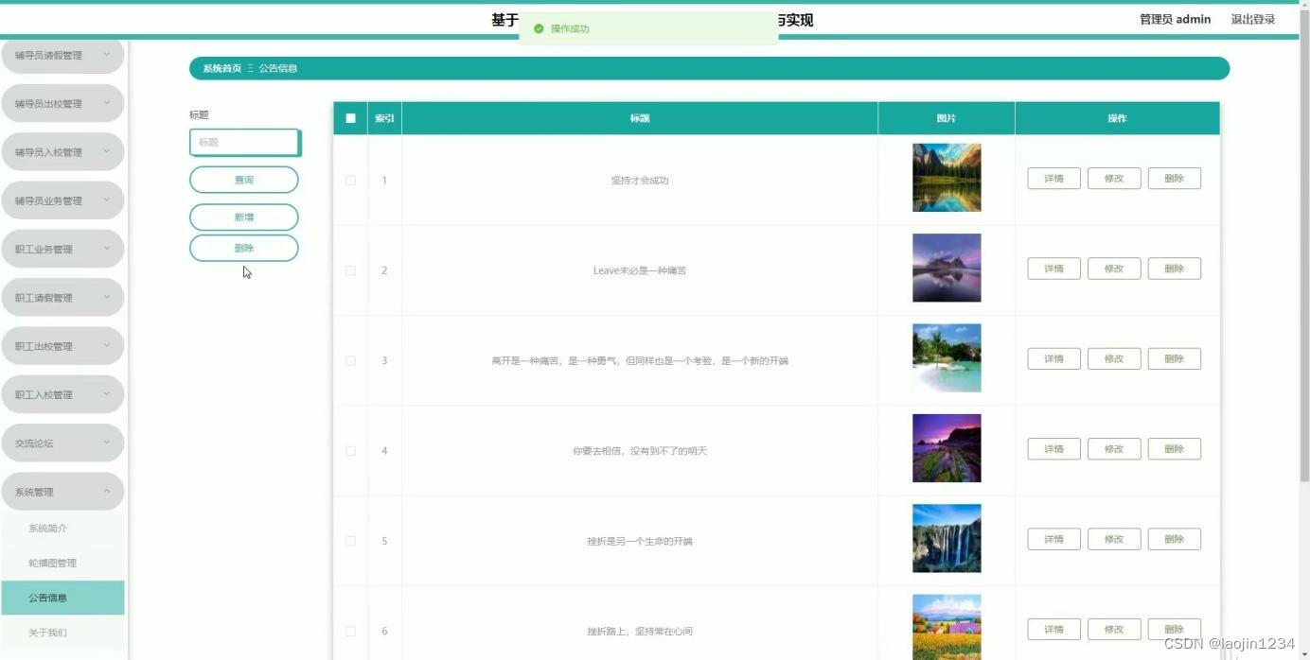Expand 辅导员请假管理 sidebar menu
This screenshot has height=660, width=1310.
[x=62, y=55]
